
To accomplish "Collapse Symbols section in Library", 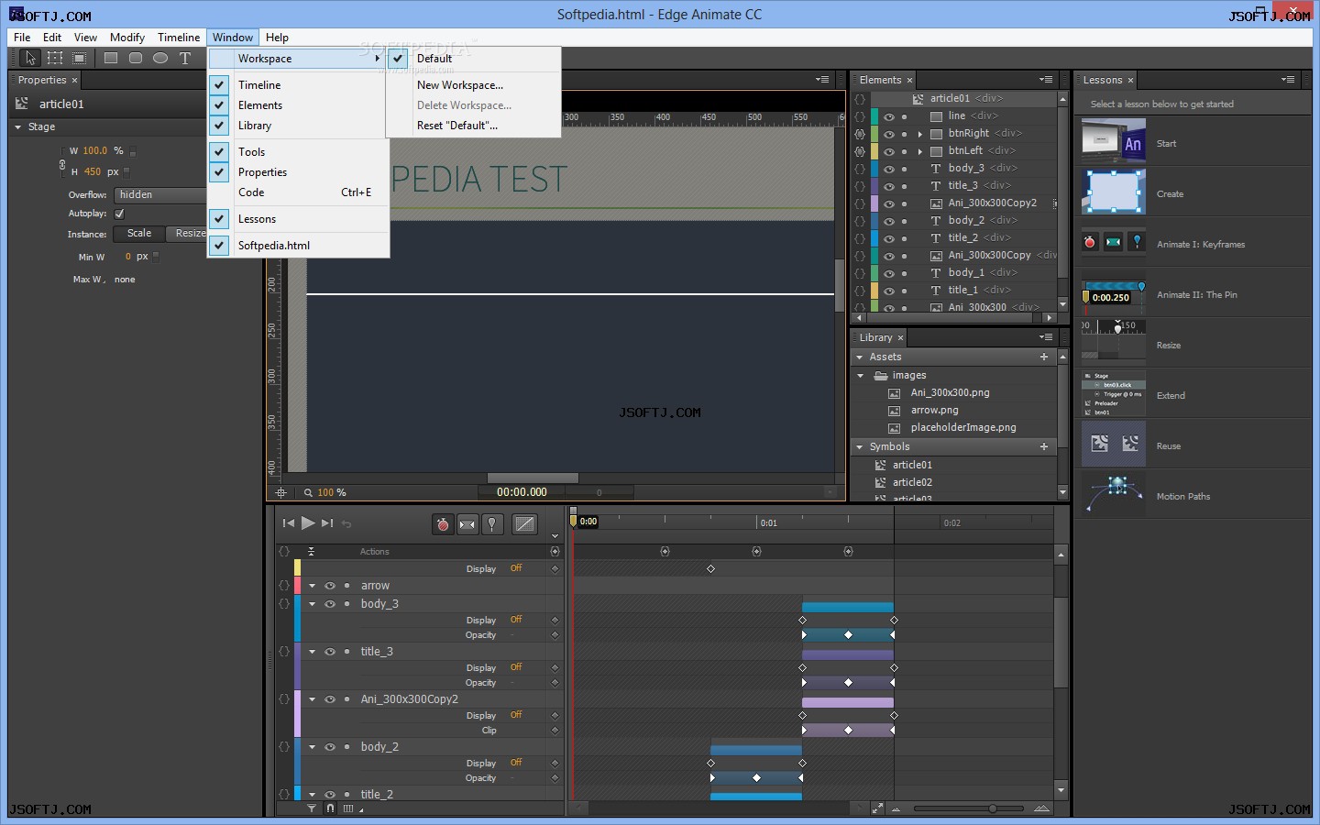I will (x=860, y=447).
